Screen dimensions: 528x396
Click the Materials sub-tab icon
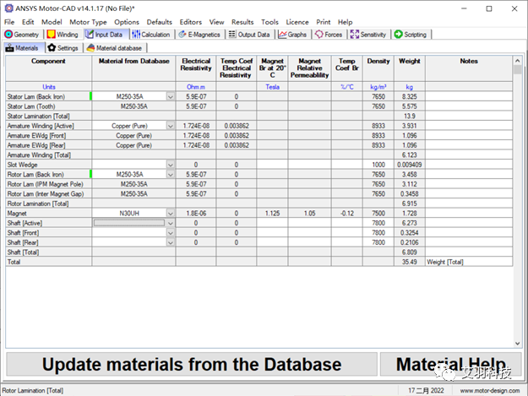coord(10,48)
